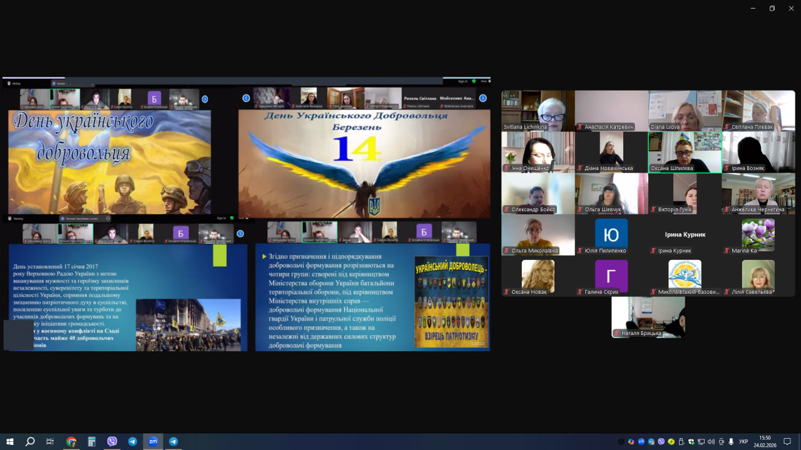
Task: Open Zoom from the taskbar
Action: pos(153,441)
